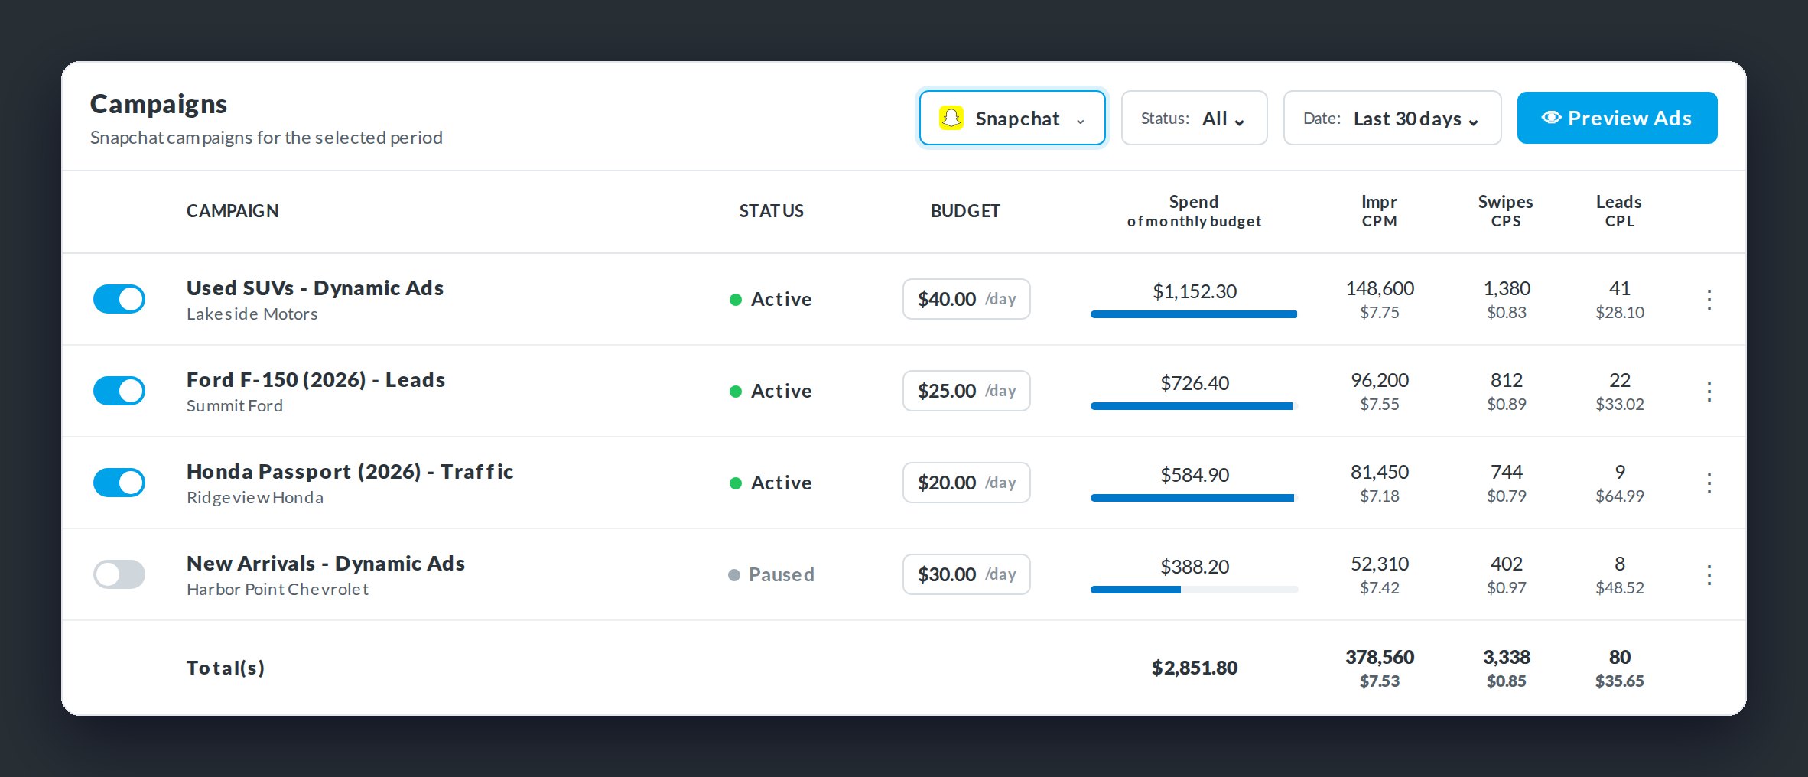Open Honda Passport (2026) - Traffic campaign
The width and height of the screenshot is (1808, 777).
click(x=350, y=472)
